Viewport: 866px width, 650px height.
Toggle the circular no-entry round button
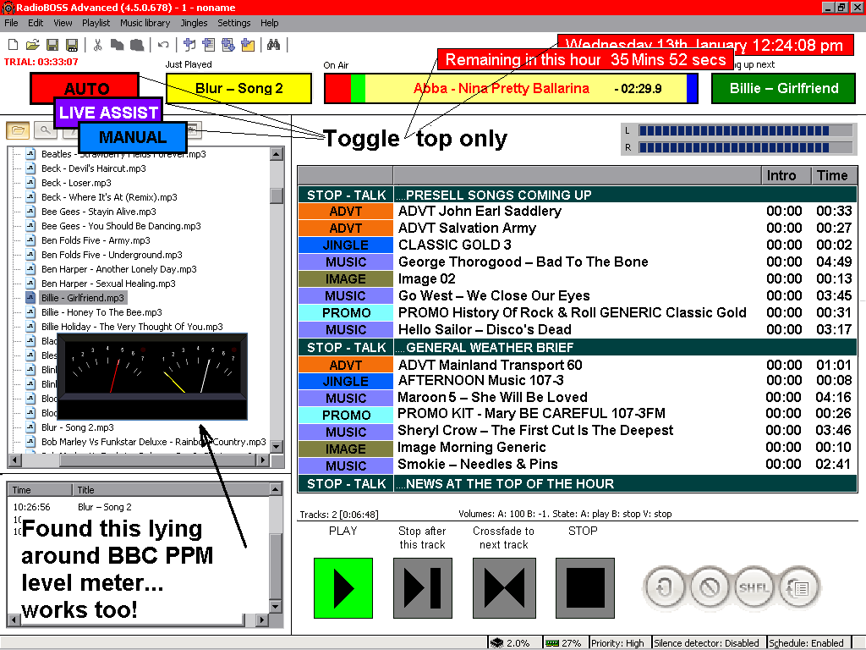point(710,587)
